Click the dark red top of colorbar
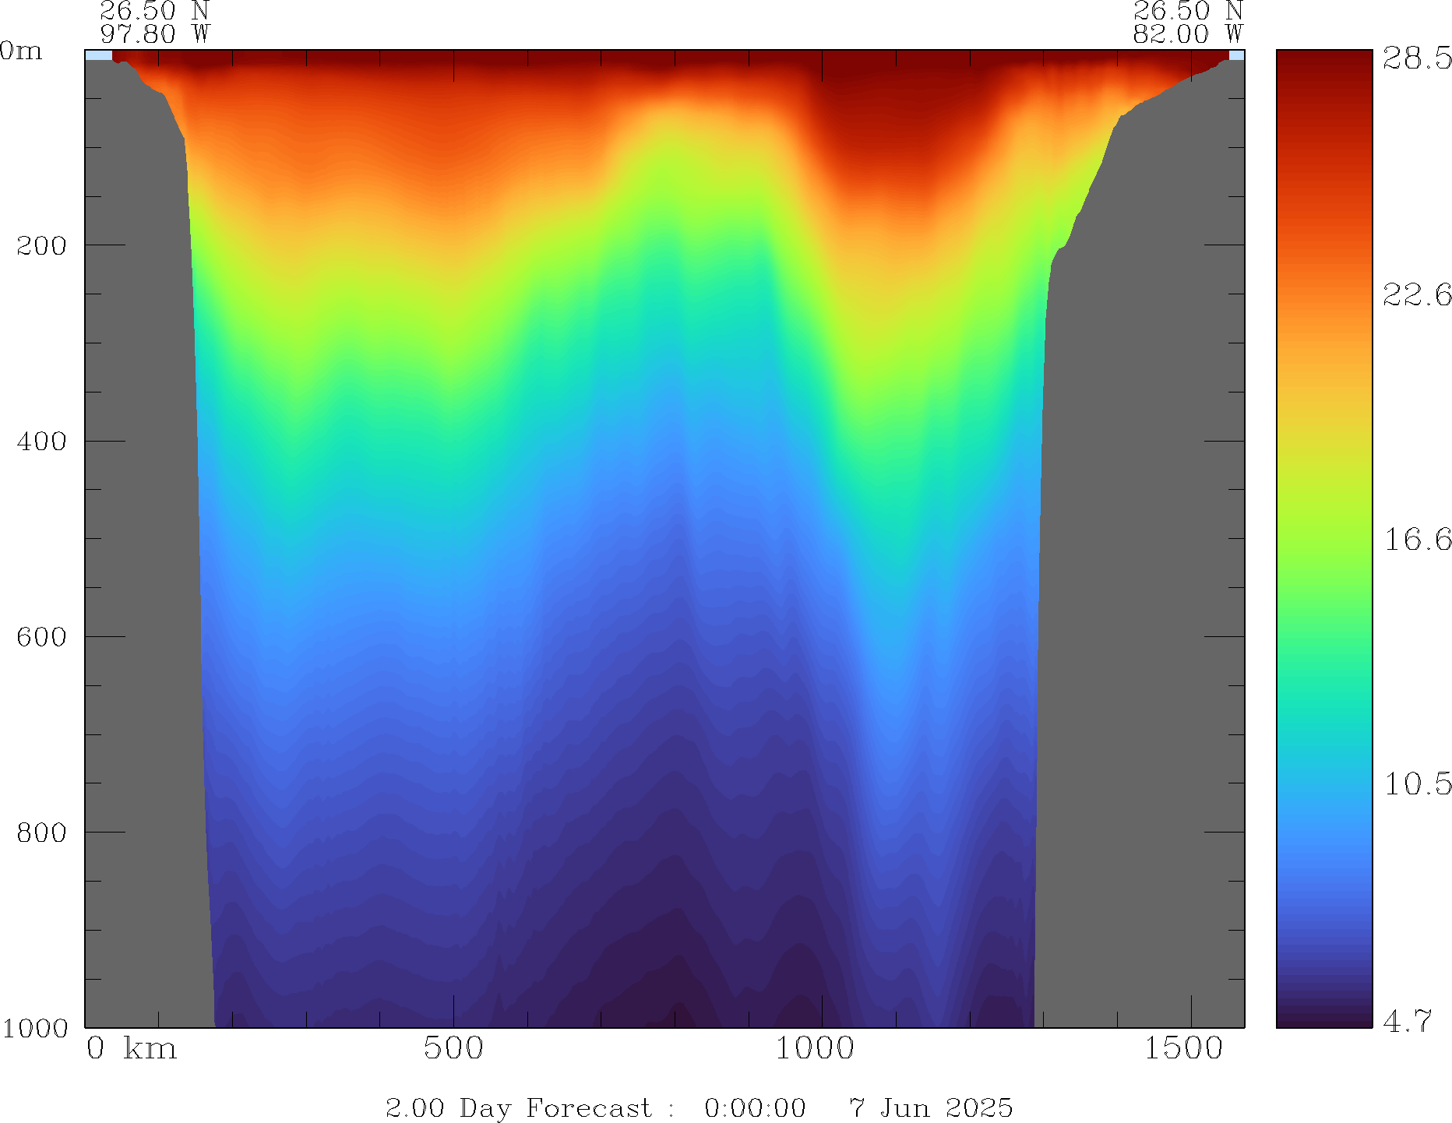Screen dimensions: 1452x1123 [1323, 58]
